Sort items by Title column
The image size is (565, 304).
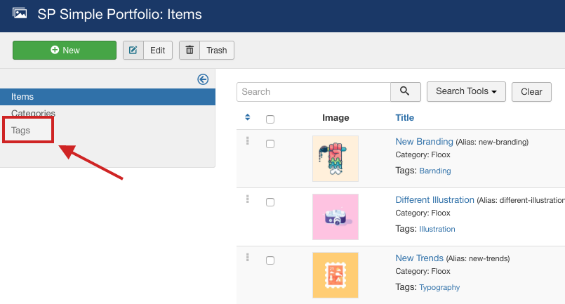point(405,117)
